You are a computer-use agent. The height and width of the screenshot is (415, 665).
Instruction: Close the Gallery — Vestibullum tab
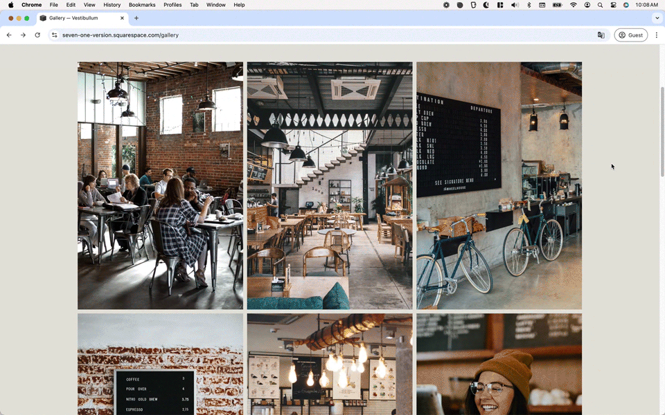pyautogui.click(x=122, y=18)
